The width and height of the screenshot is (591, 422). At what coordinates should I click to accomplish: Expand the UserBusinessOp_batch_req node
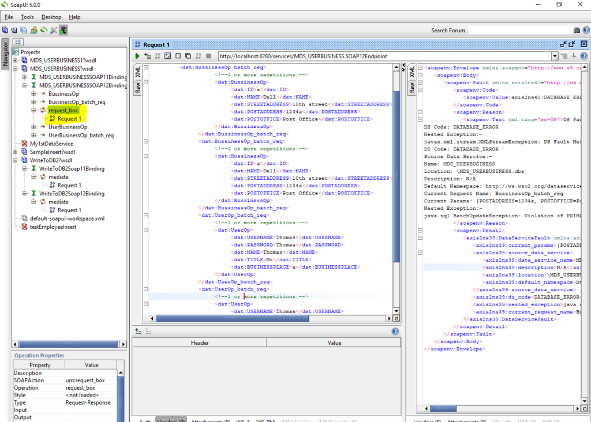point(33,135)
